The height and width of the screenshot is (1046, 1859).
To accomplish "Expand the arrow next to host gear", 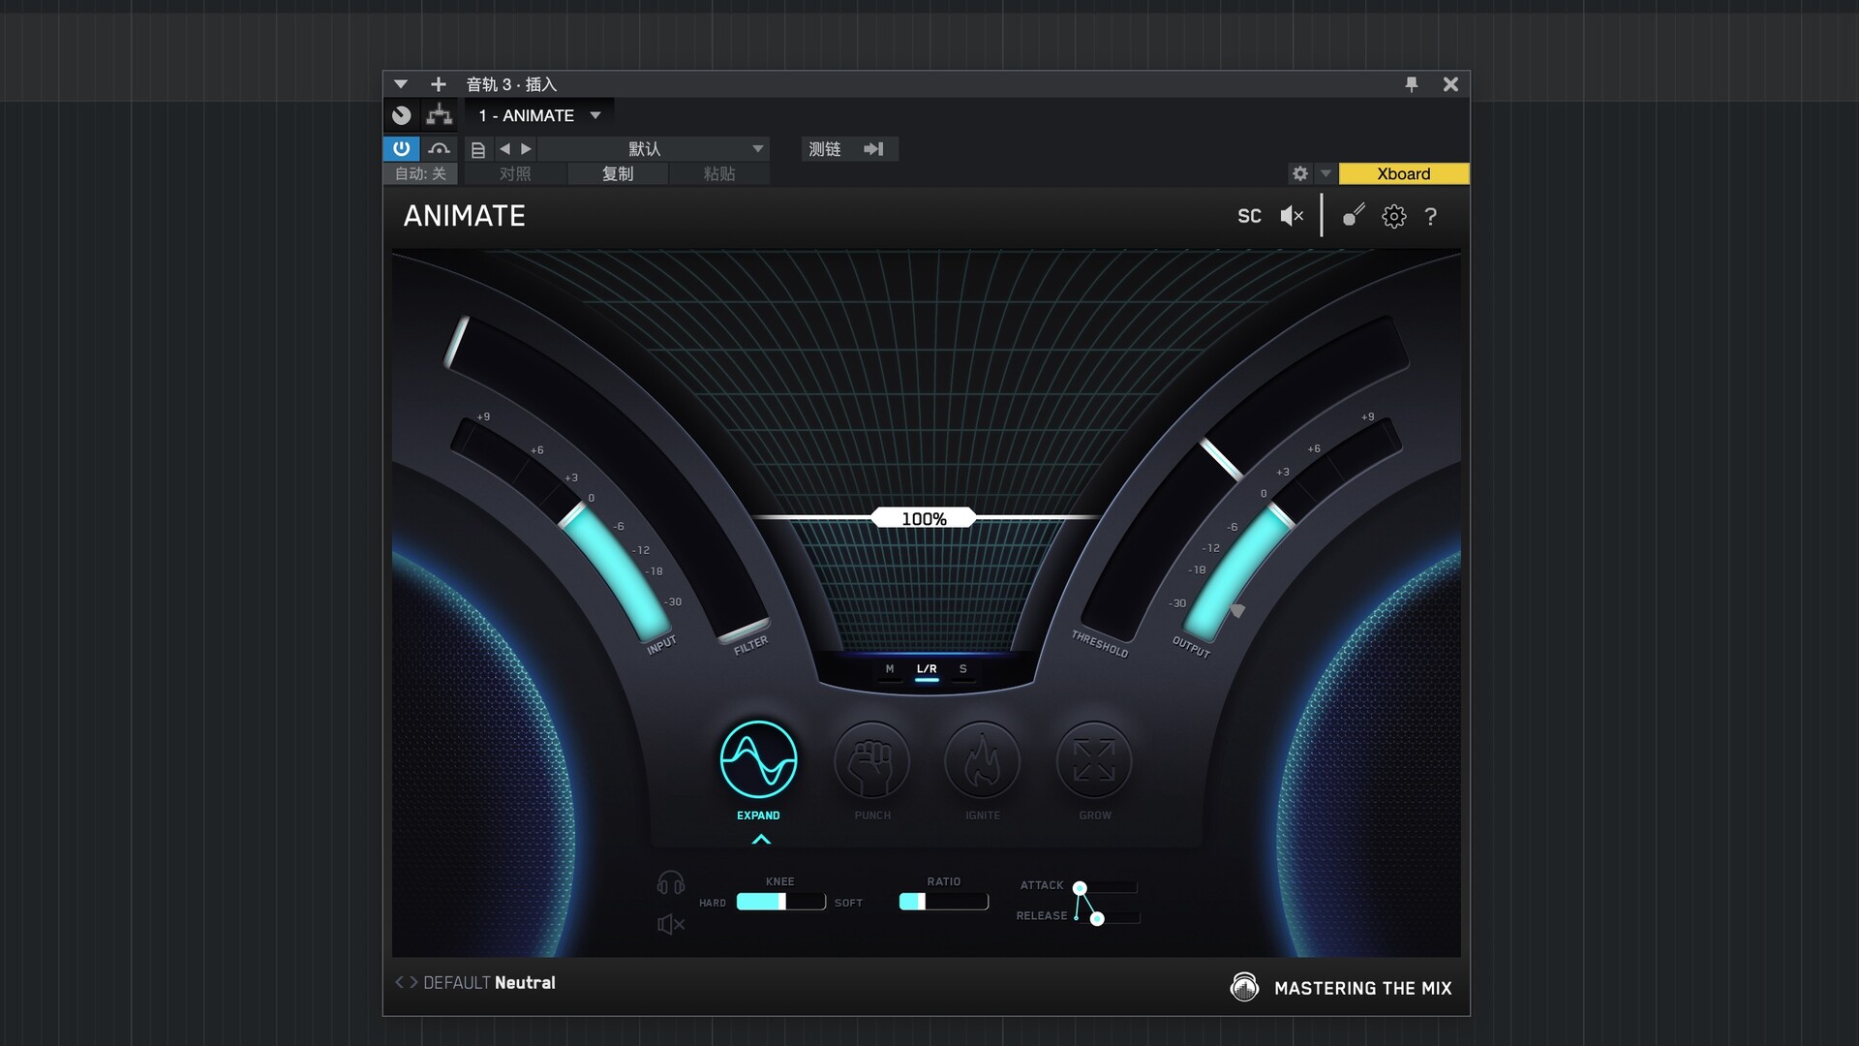I will pyautogui.click(x=1326, y=174).
